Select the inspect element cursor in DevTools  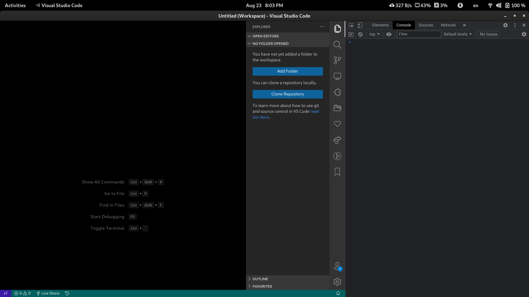351,25
